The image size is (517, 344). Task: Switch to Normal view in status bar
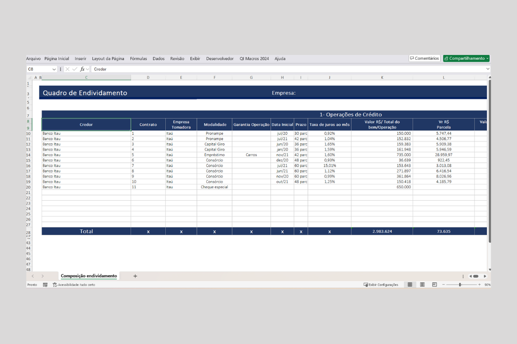coord(410,285)
